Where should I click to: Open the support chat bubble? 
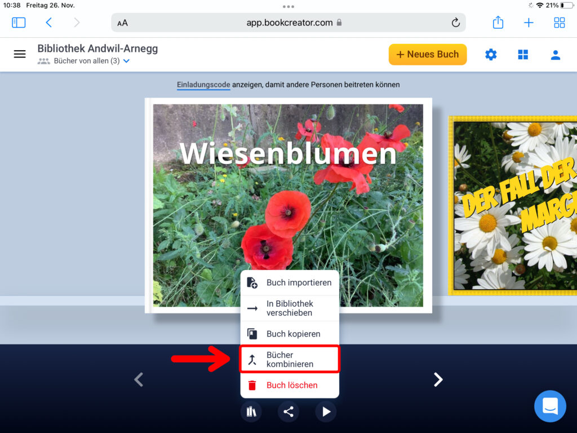[x=550, y=406]
